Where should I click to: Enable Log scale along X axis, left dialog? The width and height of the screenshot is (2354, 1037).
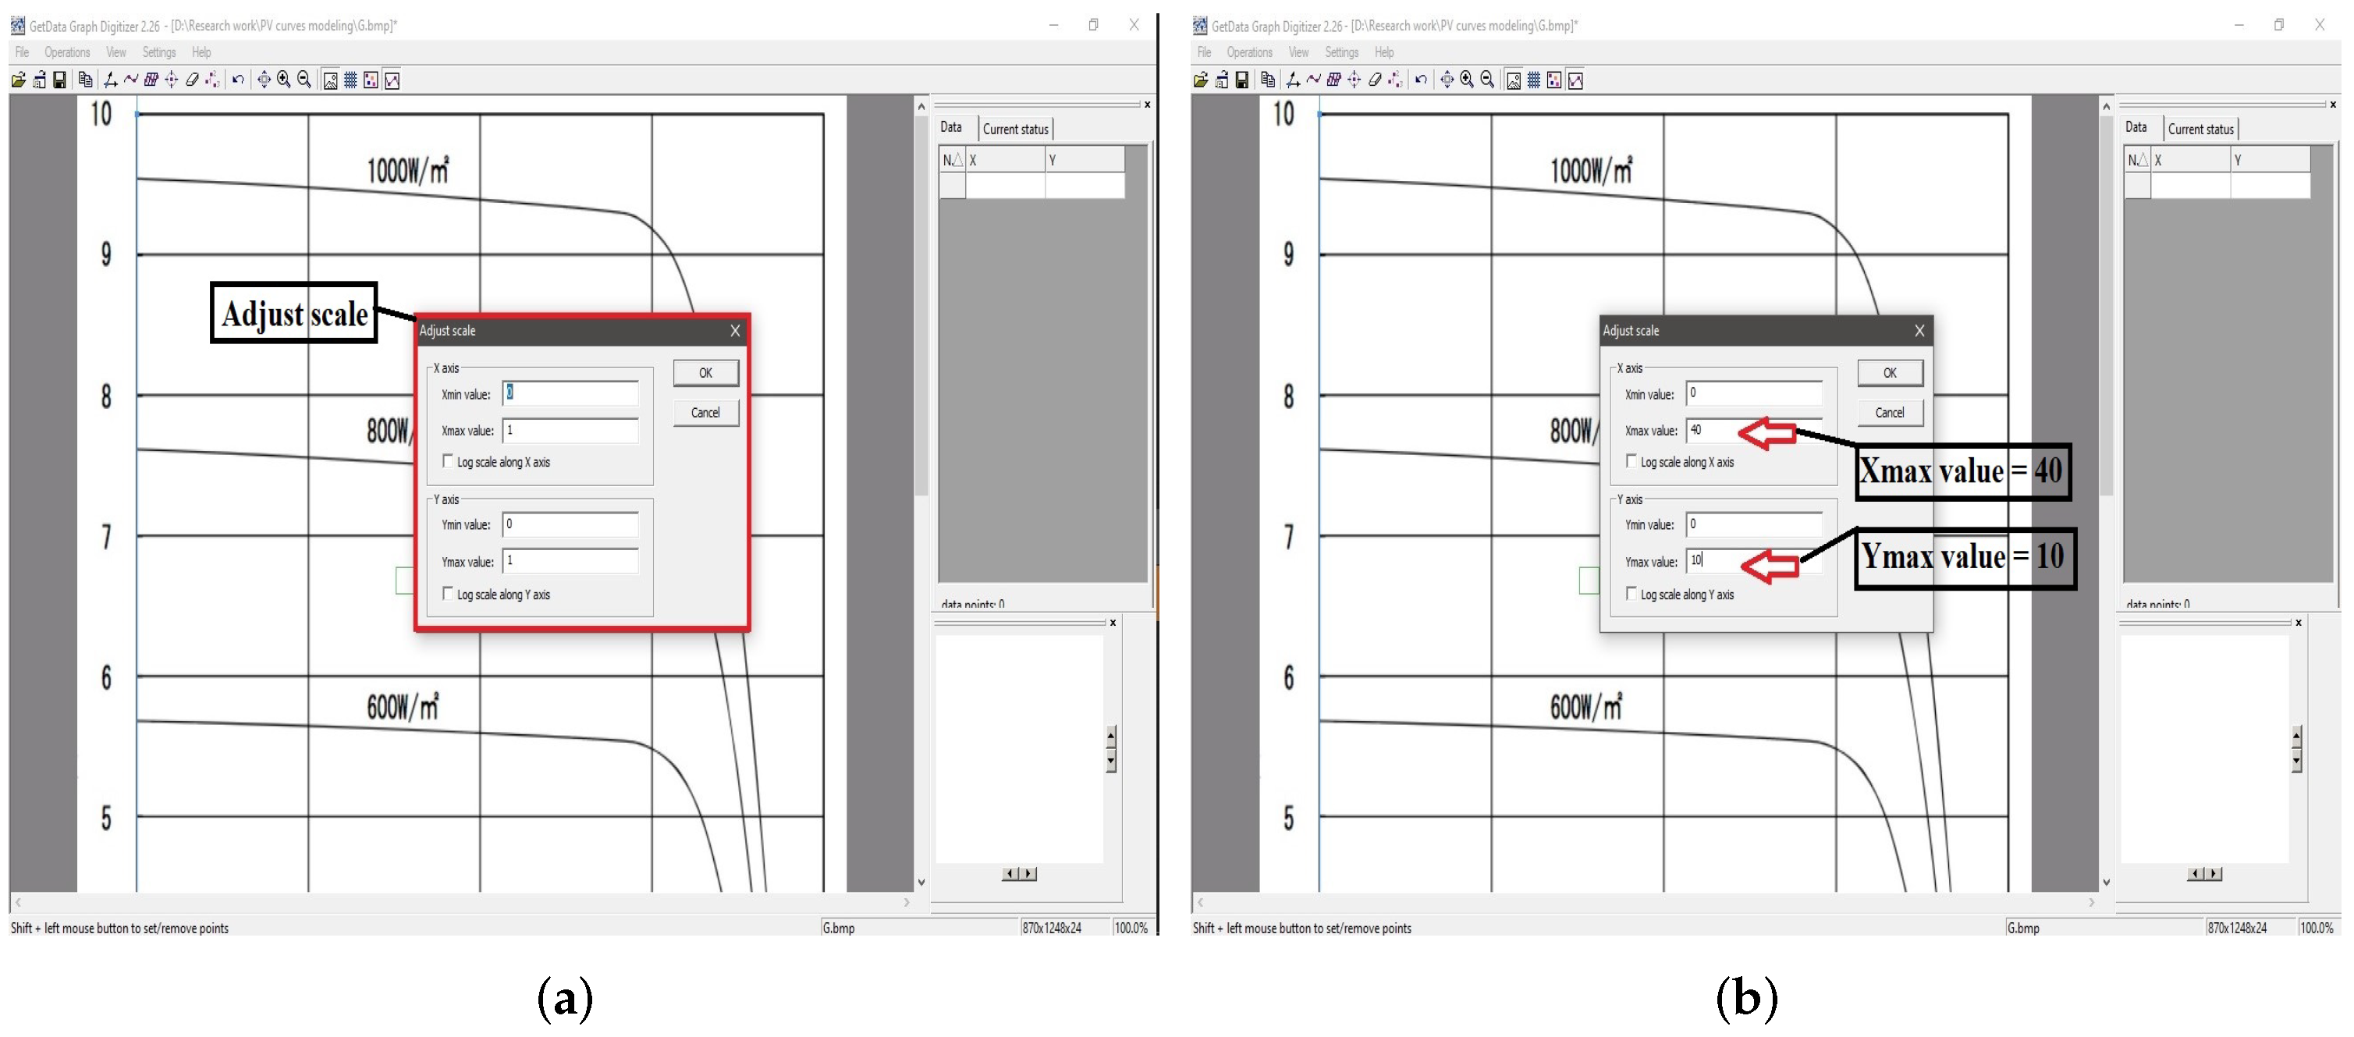click(x=448, y=461)
